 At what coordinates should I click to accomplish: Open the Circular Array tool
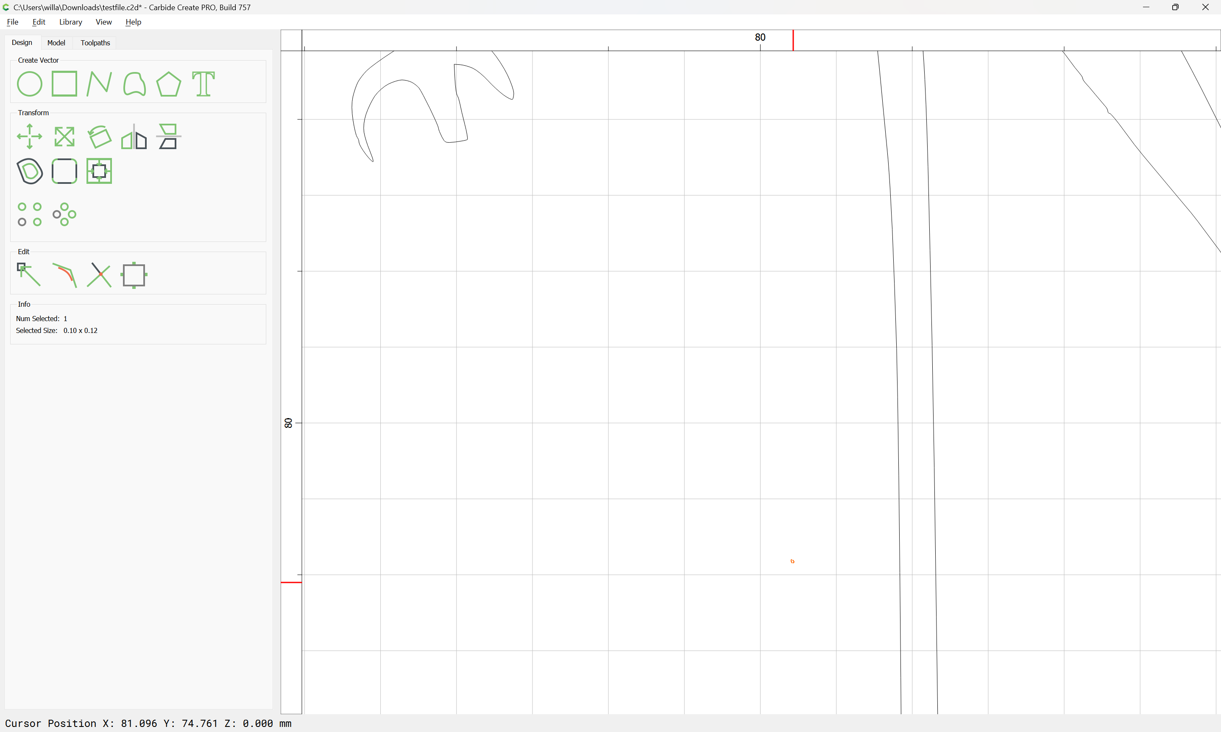[64, 215]
